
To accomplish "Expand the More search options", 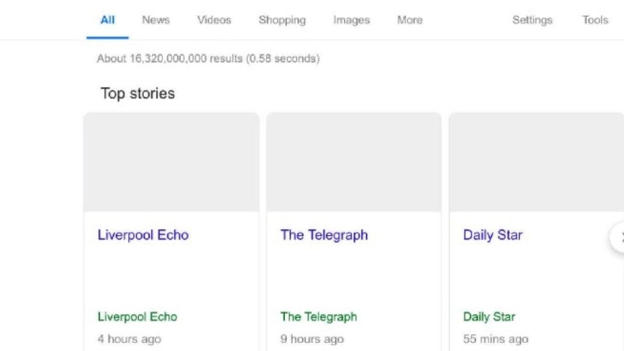I will 410,20.
